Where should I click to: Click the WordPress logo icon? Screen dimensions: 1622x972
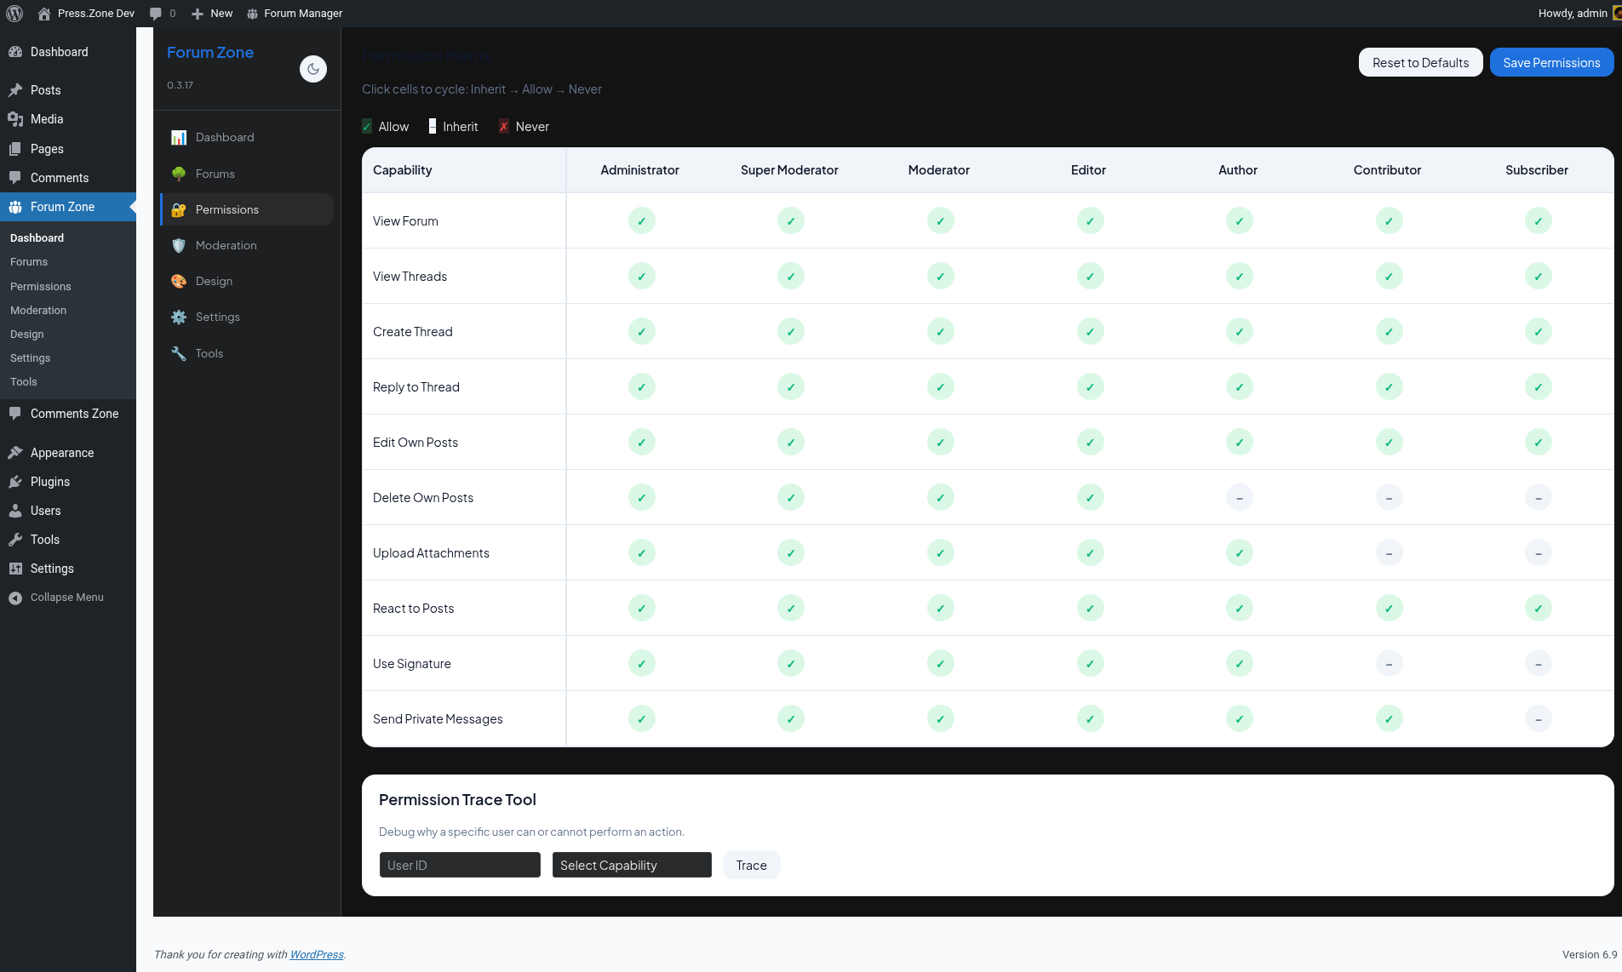click(14, 14)
